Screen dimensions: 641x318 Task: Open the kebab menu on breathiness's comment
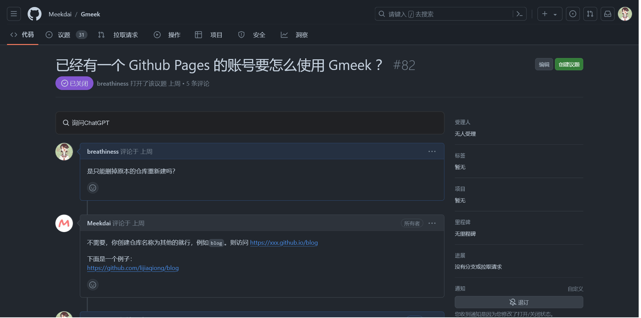pyautogui.click(x=432, y=151)
